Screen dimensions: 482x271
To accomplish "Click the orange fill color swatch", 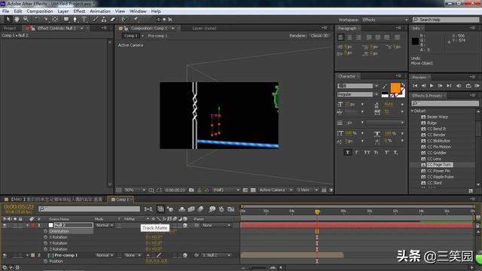I will click(395, 88).
